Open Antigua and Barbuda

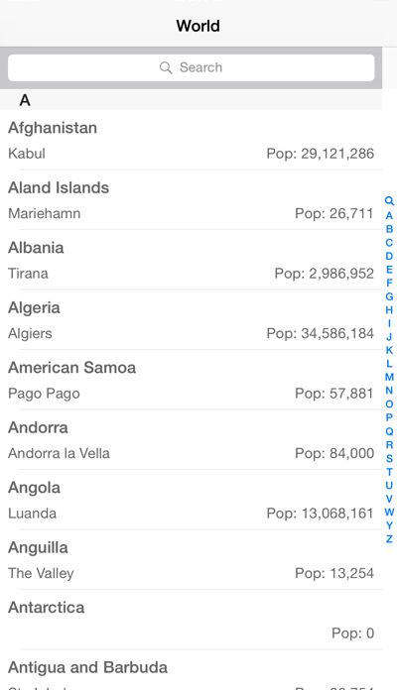(192, 670)
